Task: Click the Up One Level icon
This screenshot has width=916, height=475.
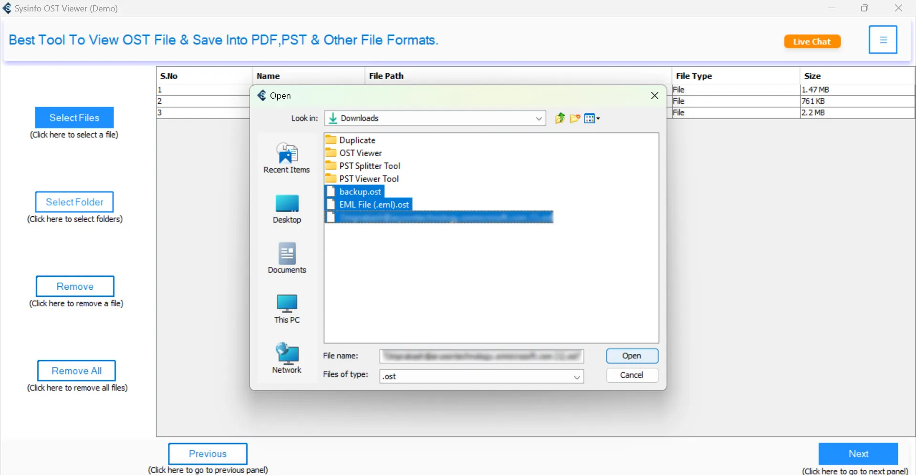Action: pyautogui.click(x=560, y=118)
